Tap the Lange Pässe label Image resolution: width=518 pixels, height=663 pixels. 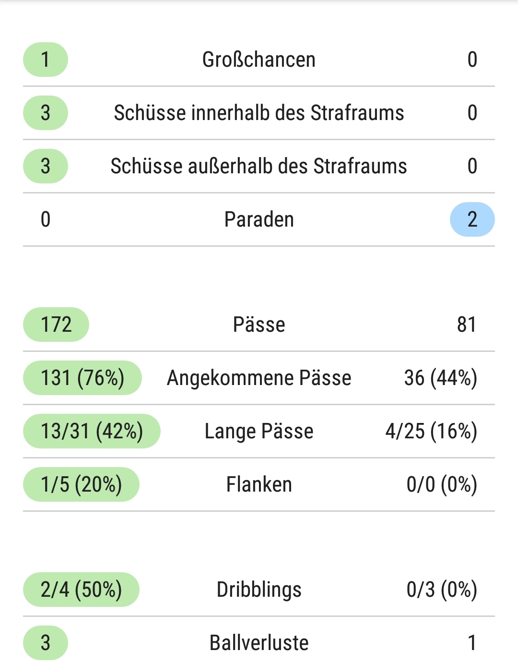coord(259,431)
